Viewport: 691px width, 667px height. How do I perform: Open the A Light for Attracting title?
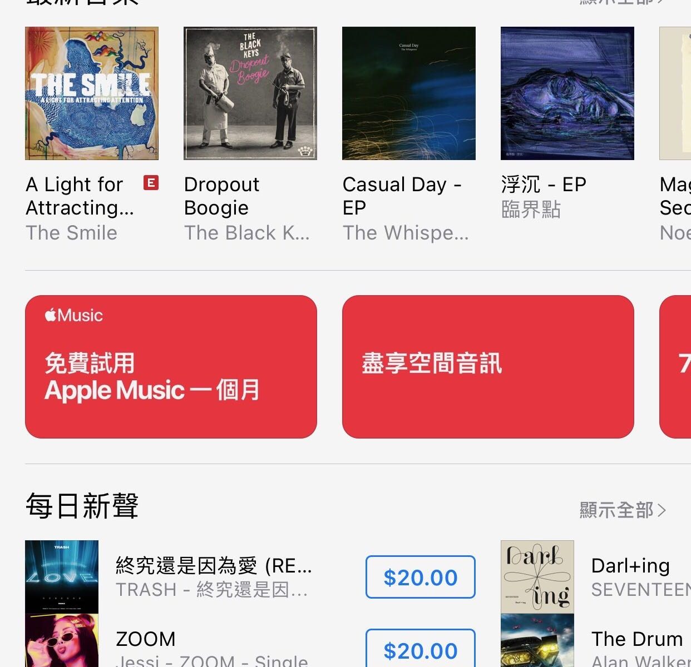(80, 196)
